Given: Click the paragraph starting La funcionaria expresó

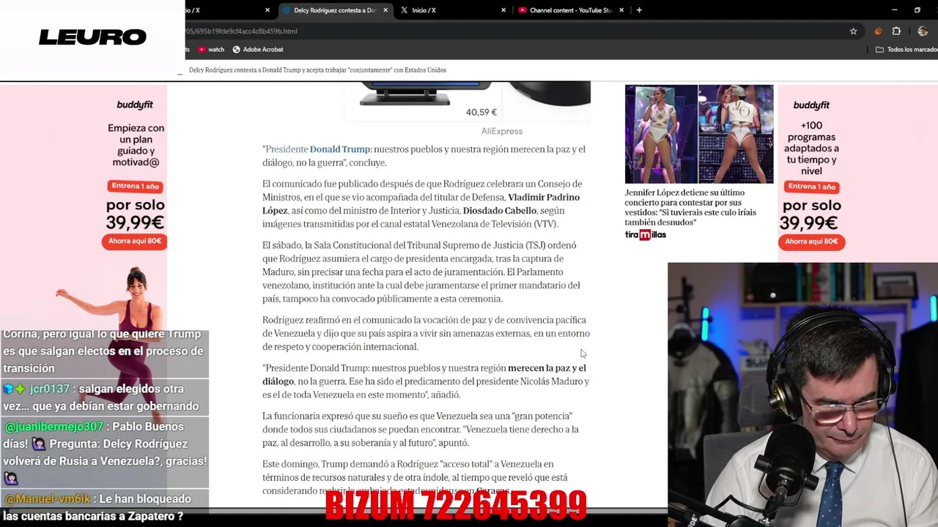Looking at the screenshot, I should tap(421, 429).
